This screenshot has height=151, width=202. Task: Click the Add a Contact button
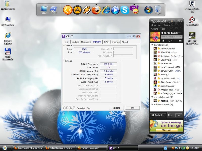click(158, 115)
